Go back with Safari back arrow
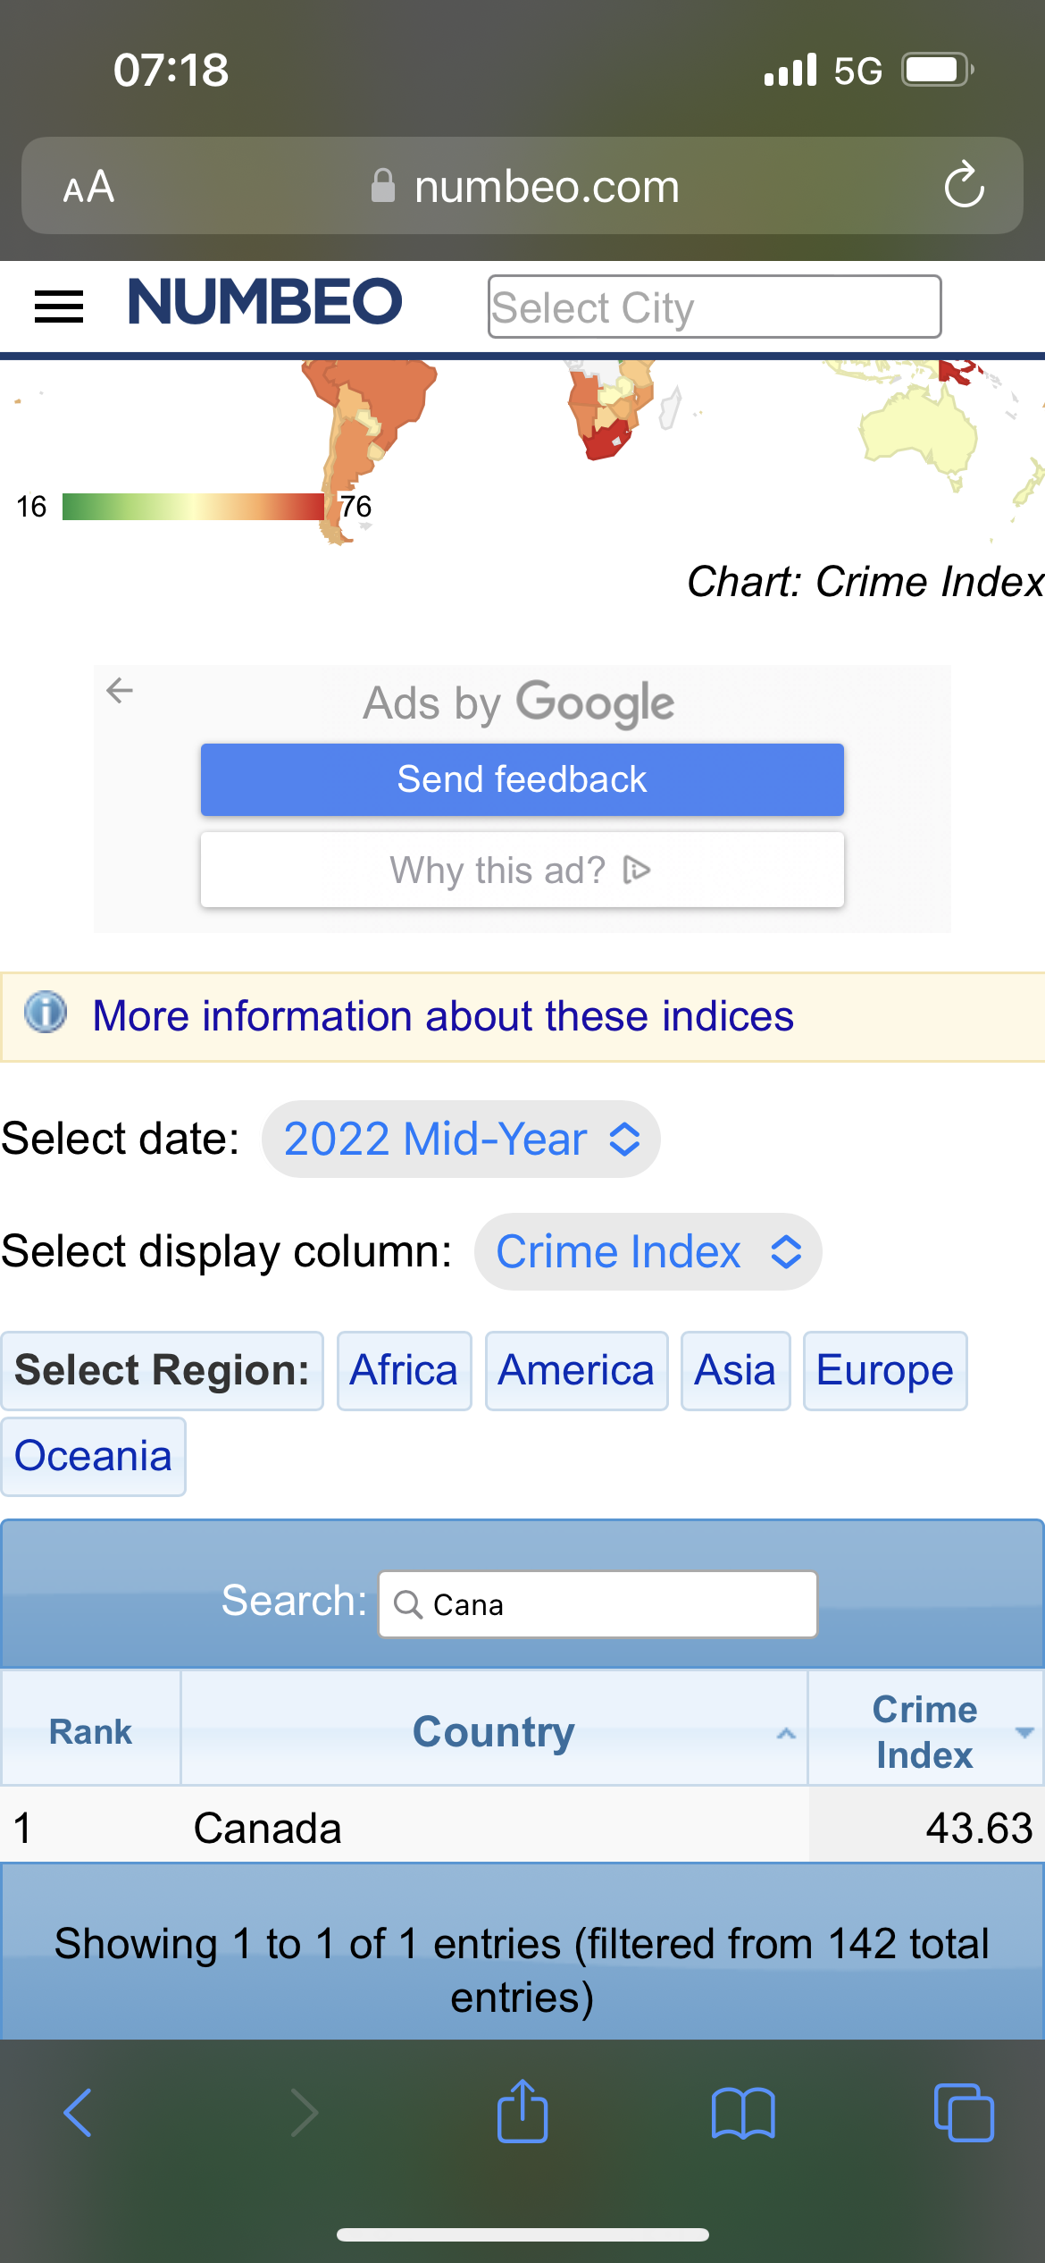Image resolution: width=1045 pixels, height=2263 pixels. click(x=79, y=2113)
